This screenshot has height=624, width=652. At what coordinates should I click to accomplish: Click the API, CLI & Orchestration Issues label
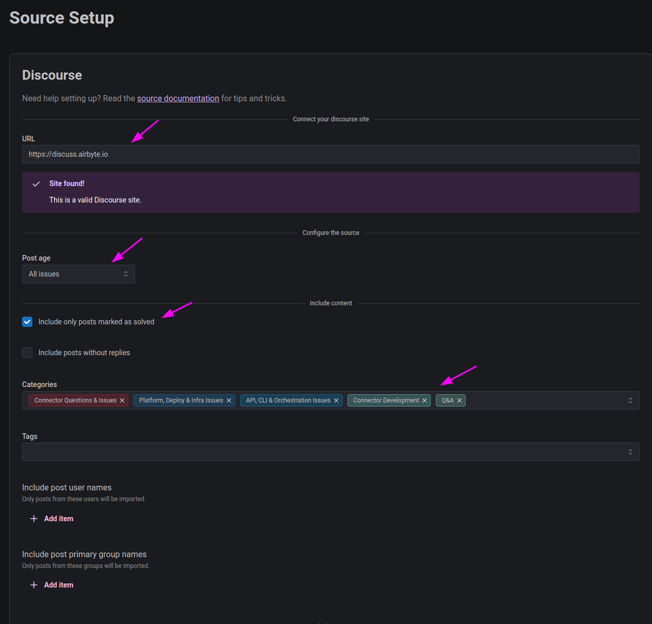pos(288,400)
